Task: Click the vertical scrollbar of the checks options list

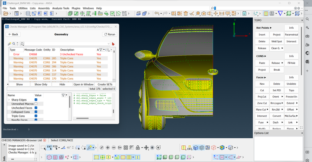Action: click(x=70, y=102)
